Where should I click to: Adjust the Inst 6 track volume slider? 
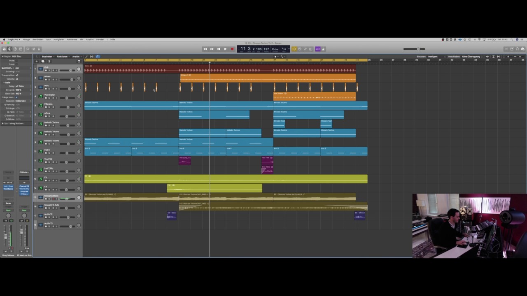(x=67, y=153)
